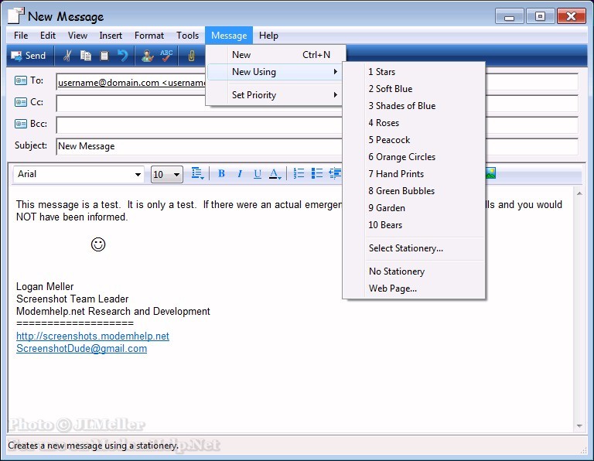594x461 pixels.
Task: Click the Send button in toolbar
Action: pos(28,56)
